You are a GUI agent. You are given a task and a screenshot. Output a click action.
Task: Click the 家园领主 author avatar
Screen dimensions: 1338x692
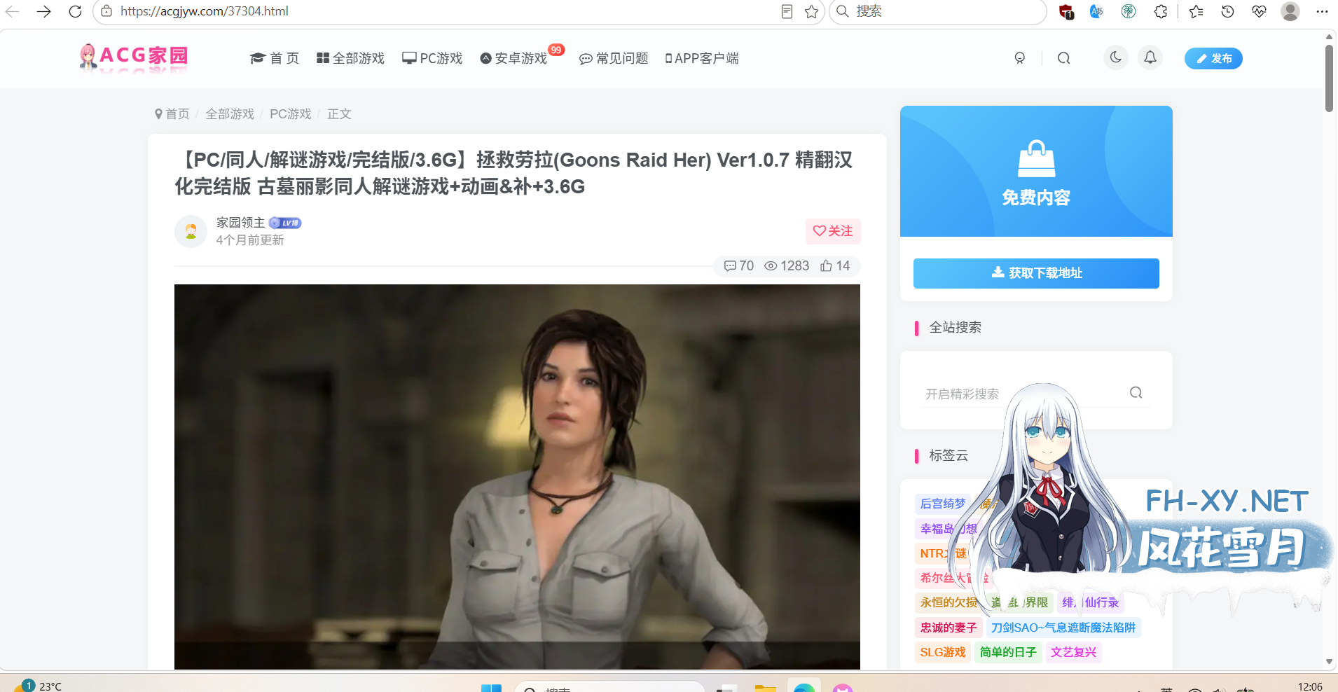[191, 231]
